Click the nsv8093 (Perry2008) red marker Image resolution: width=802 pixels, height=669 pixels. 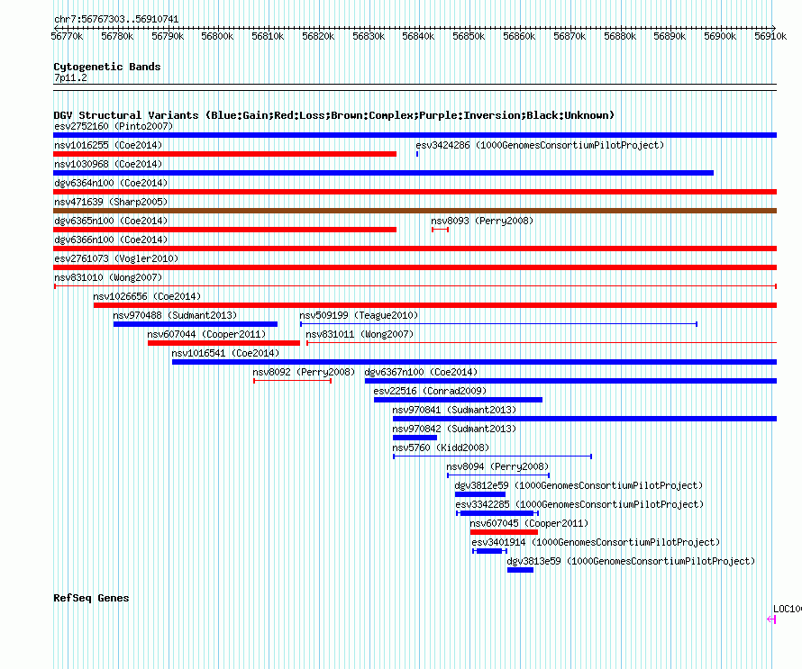pos(440,230)
